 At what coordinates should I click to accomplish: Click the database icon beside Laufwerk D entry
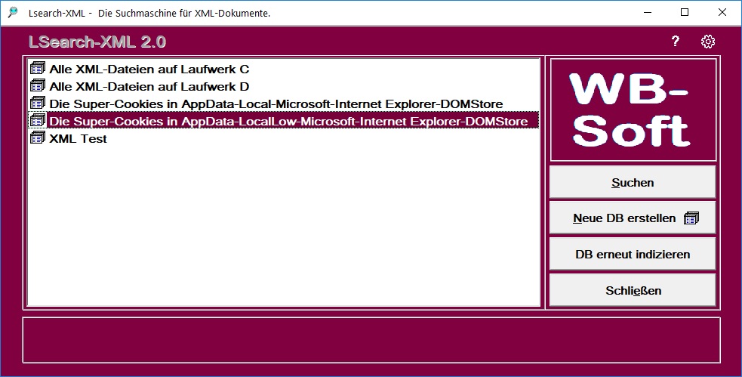coord(38,86)
